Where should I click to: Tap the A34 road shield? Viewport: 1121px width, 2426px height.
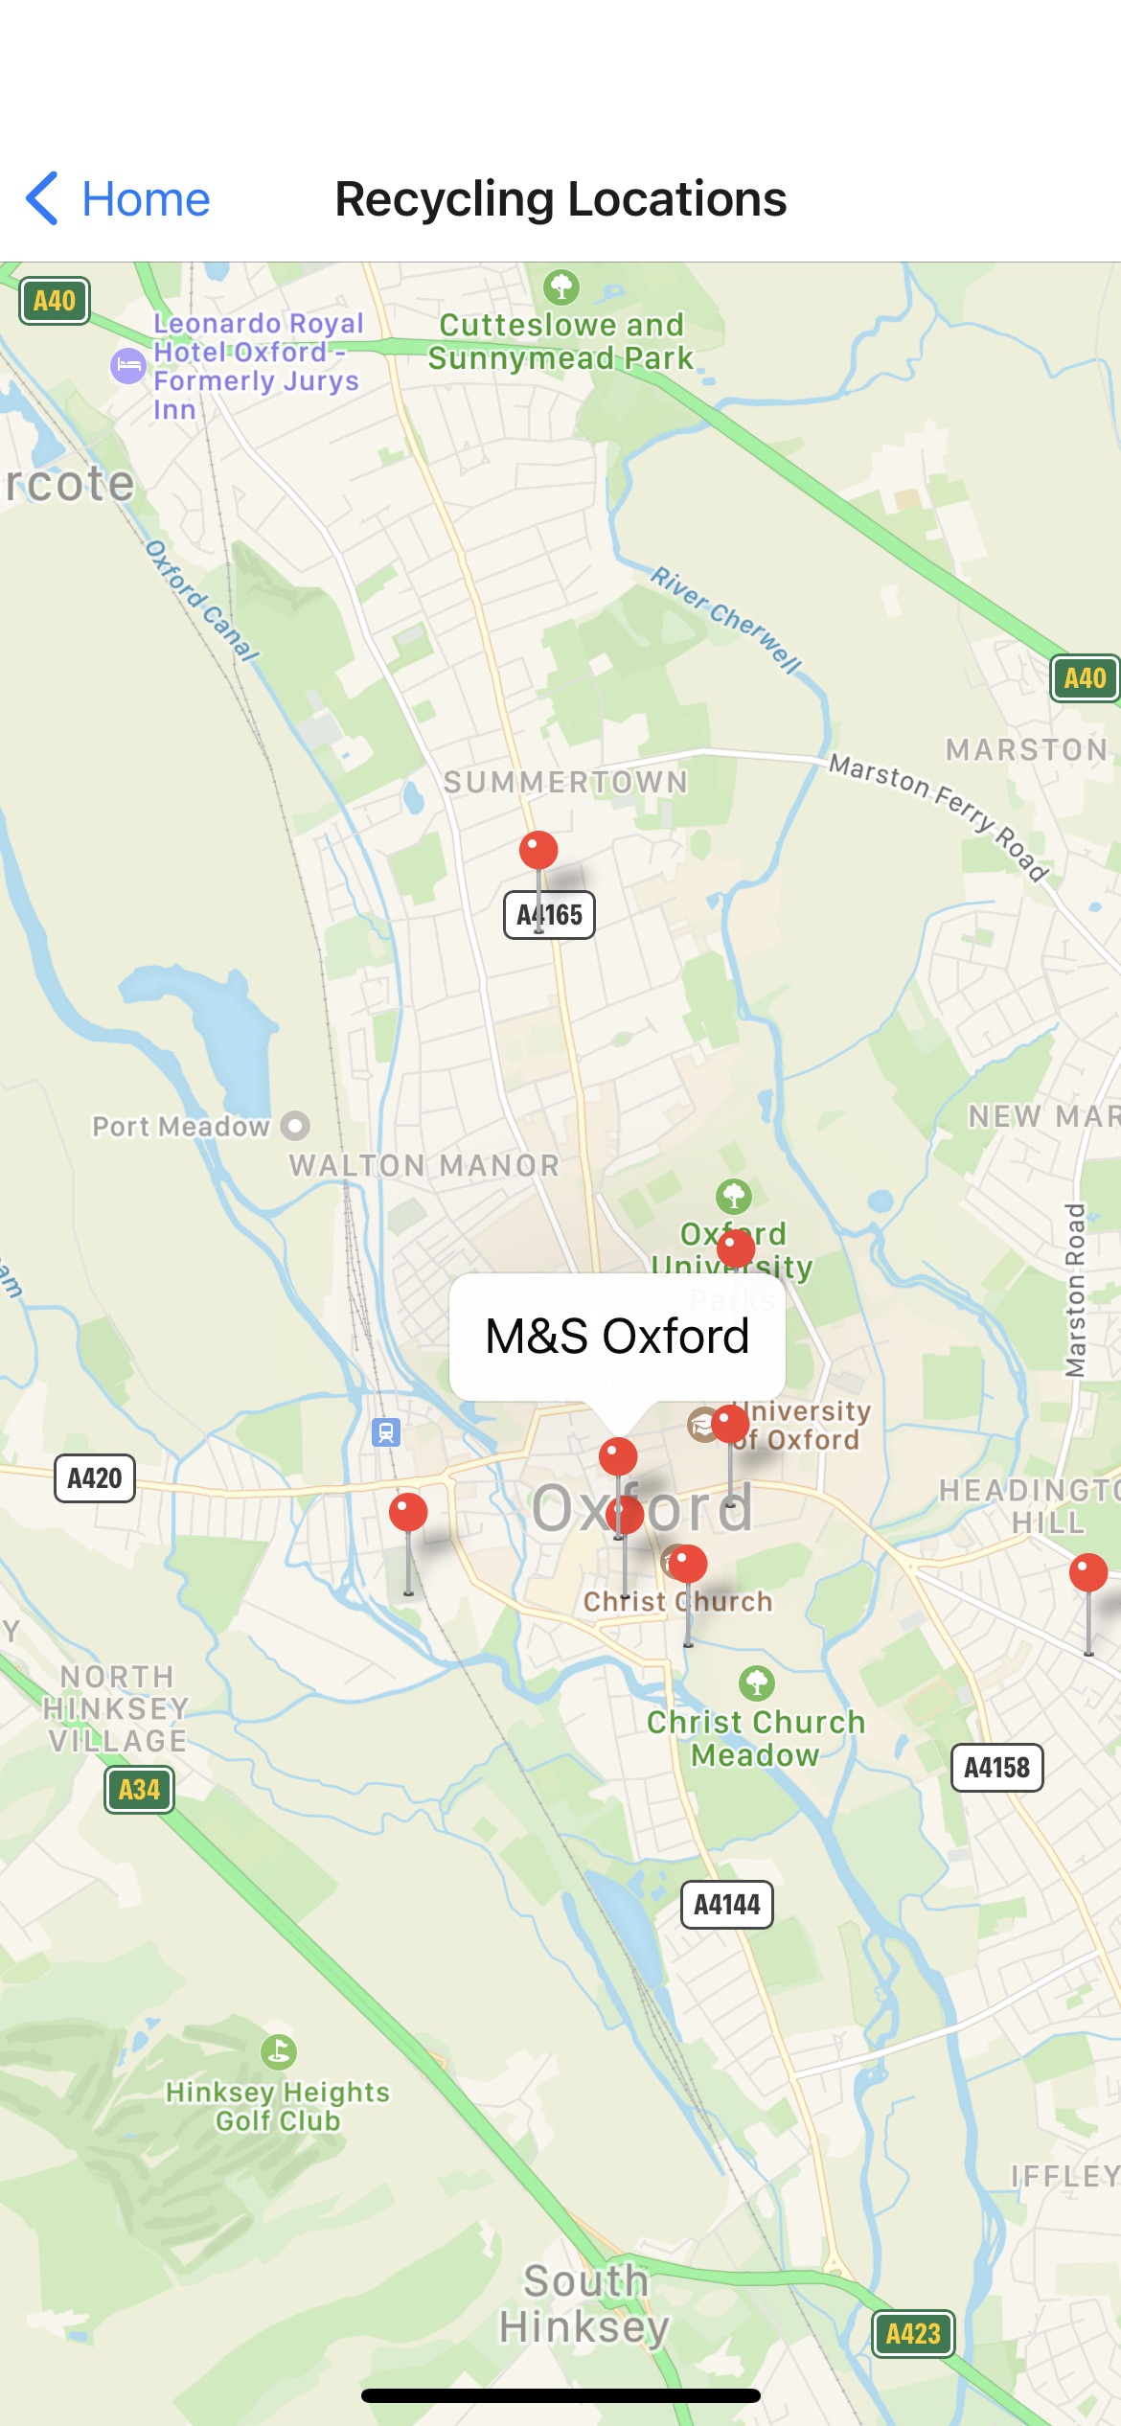tap(140, 1789)
